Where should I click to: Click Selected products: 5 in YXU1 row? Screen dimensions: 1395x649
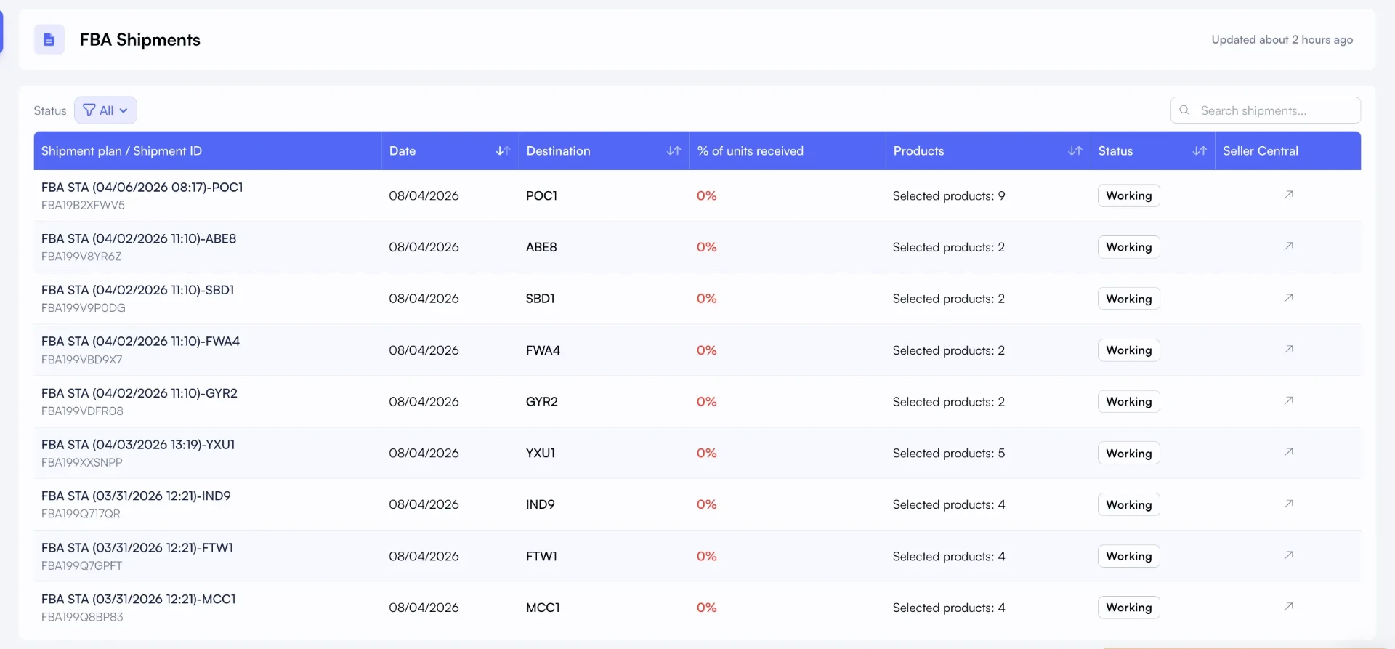click(x=949, y=454)
